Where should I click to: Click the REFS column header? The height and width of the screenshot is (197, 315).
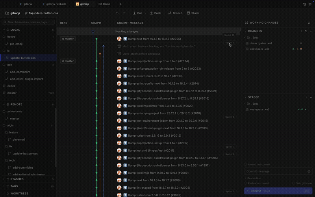coord(64,23)
